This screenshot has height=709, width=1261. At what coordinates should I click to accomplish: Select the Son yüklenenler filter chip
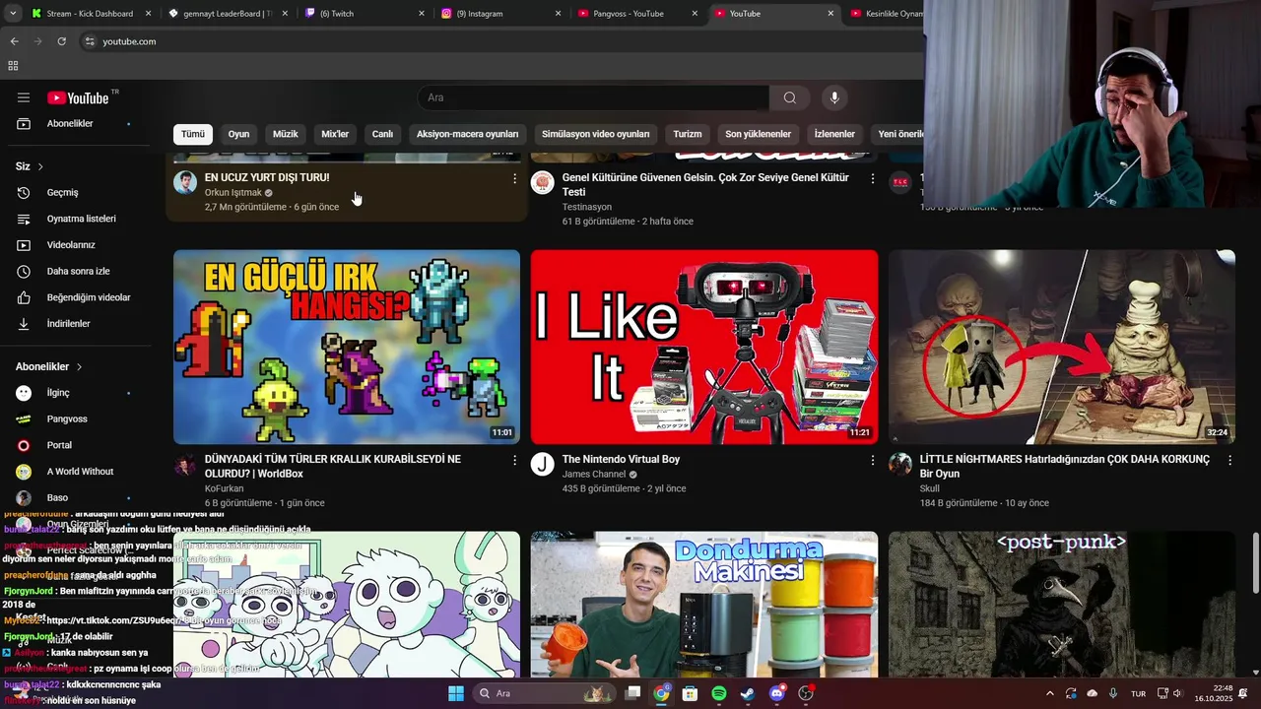pos(759,134)
